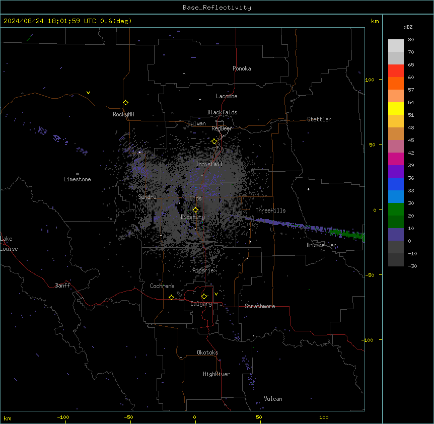The height and width of the screenshot is (424, 434).
Task: Click the RedDeer label
Action: (x=222, y=128)
